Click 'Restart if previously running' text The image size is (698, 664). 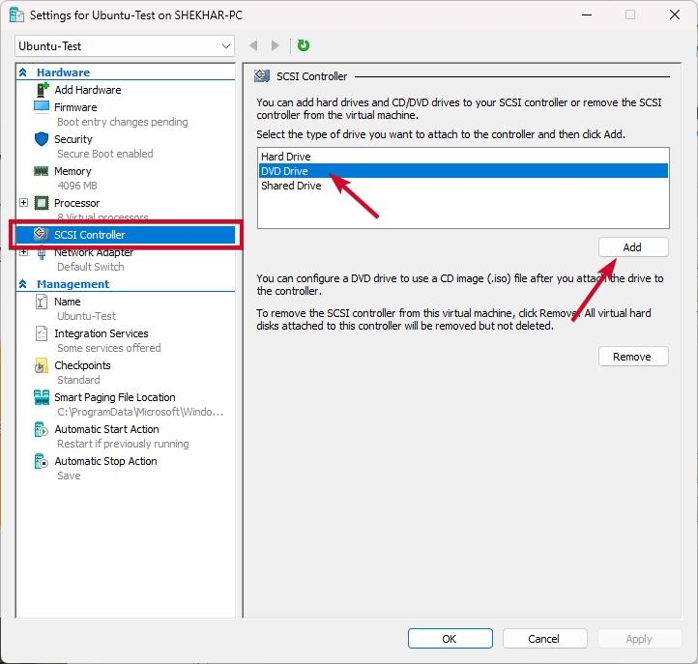[123, 444]
